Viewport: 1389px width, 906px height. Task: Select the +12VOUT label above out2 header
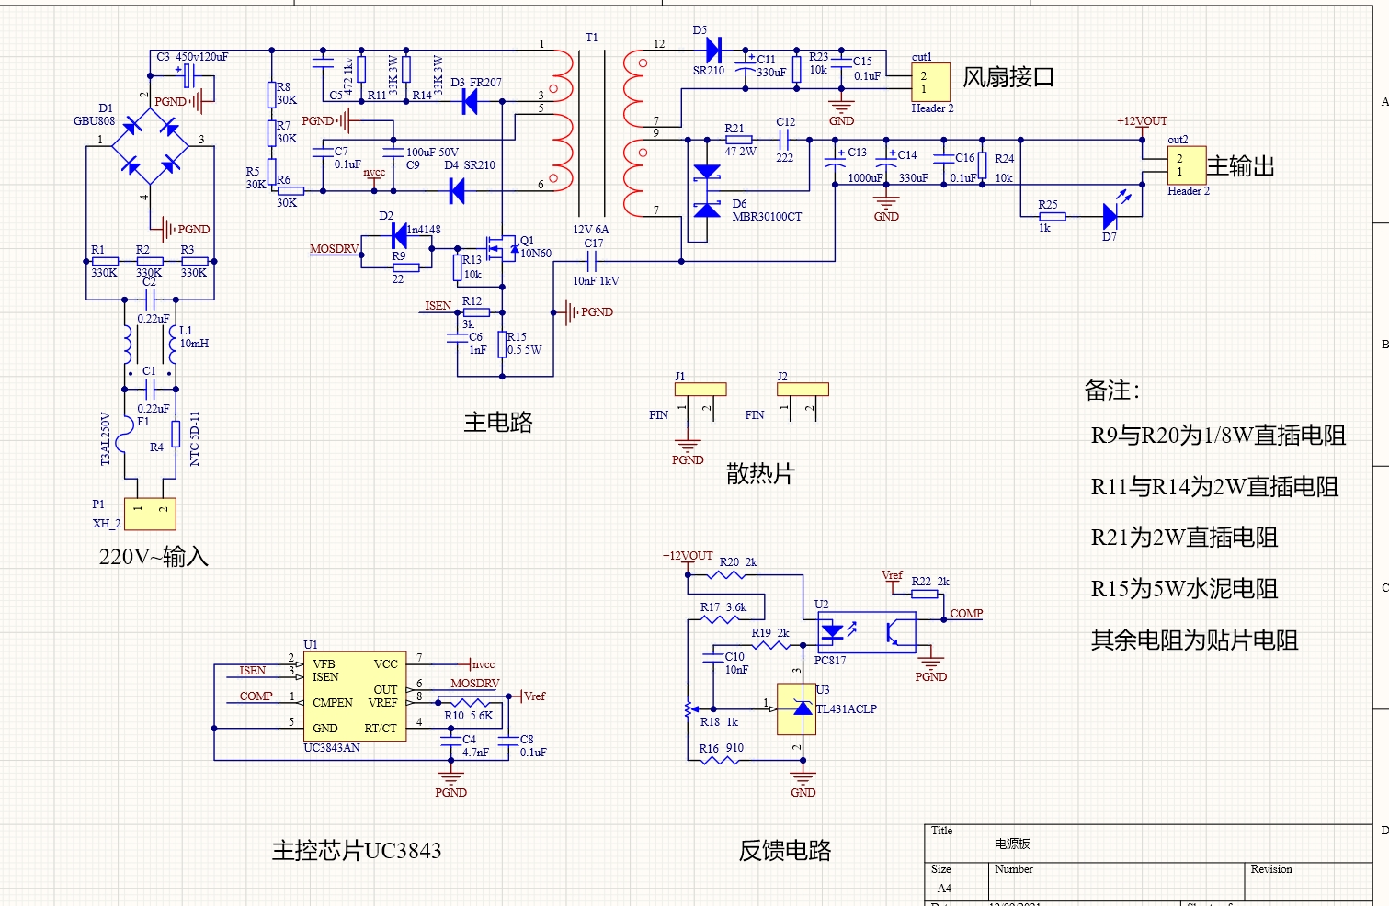point(1142,121)
